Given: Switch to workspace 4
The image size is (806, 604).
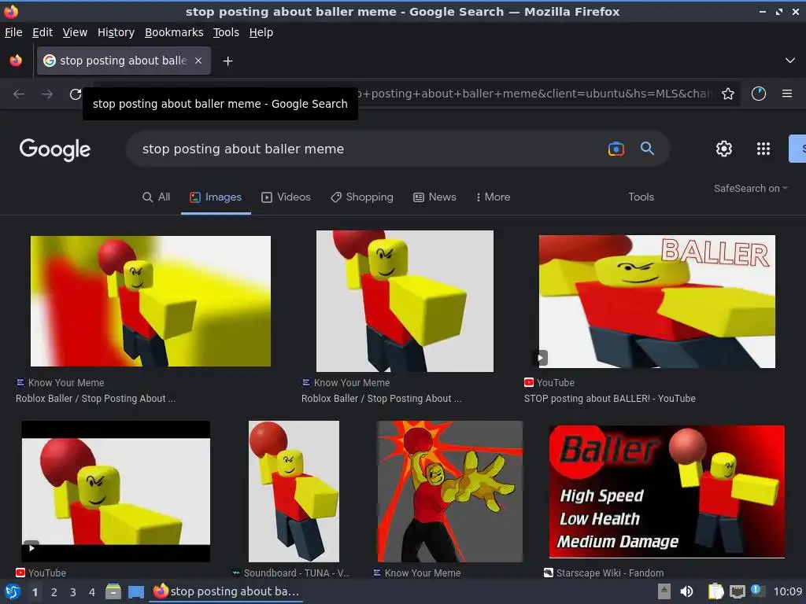Looking at the screenshot, I should tap(92, 592).
